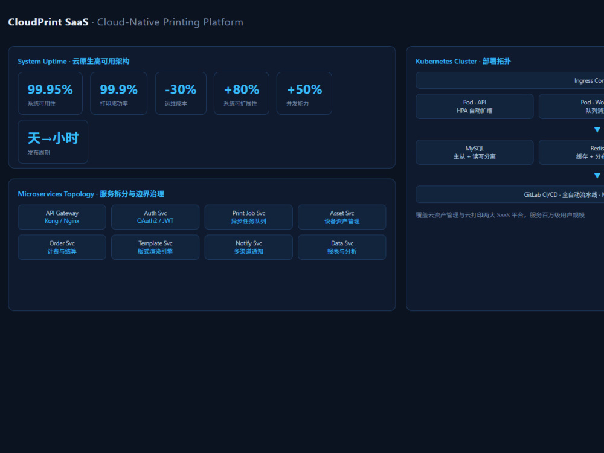
Task: Click the down arrow below the MySQL row
Action: (597, 175)
